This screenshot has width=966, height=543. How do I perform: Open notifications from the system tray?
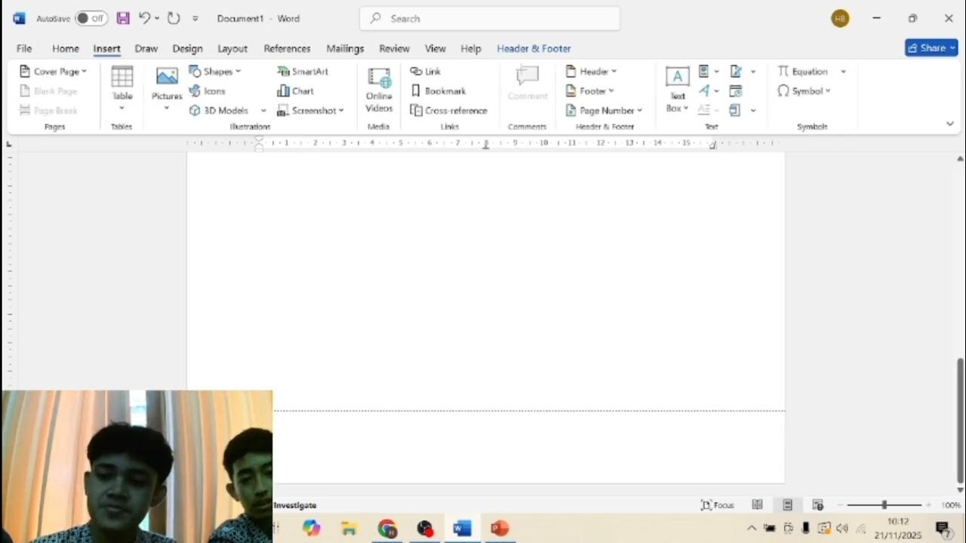click(x=943, y=529)
